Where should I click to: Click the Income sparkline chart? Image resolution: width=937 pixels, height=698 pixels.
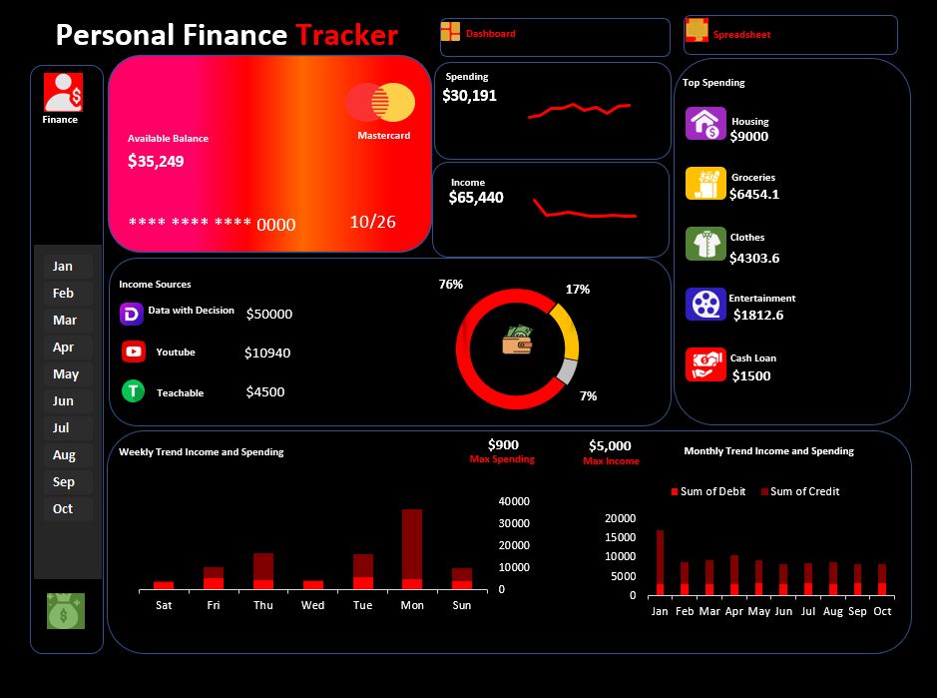pyautogui.click(x=585, y=210)
